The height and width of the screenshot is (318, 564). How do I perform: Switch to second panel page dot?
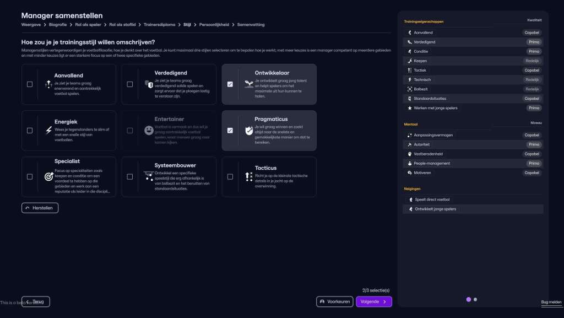click(475, 299)
